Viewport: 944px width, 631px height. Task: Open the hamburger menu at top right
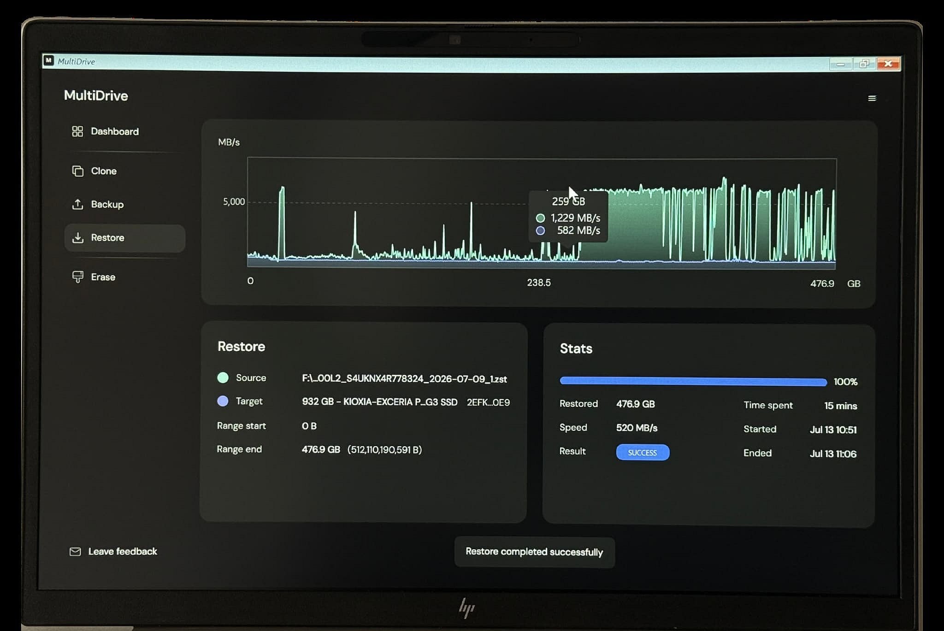[872, 98]
